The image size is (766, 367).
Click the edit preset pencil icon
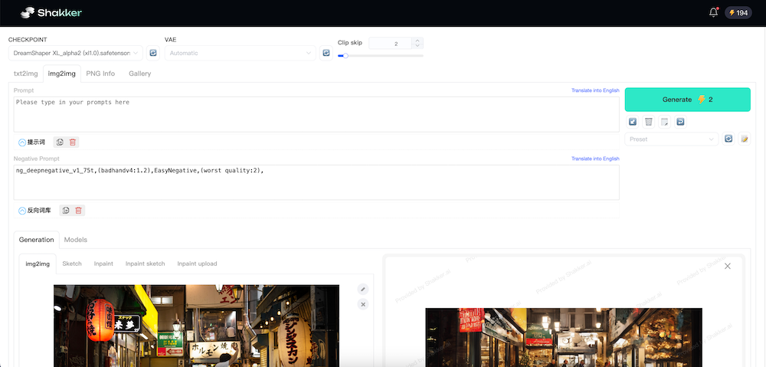(x=743, y=139)
